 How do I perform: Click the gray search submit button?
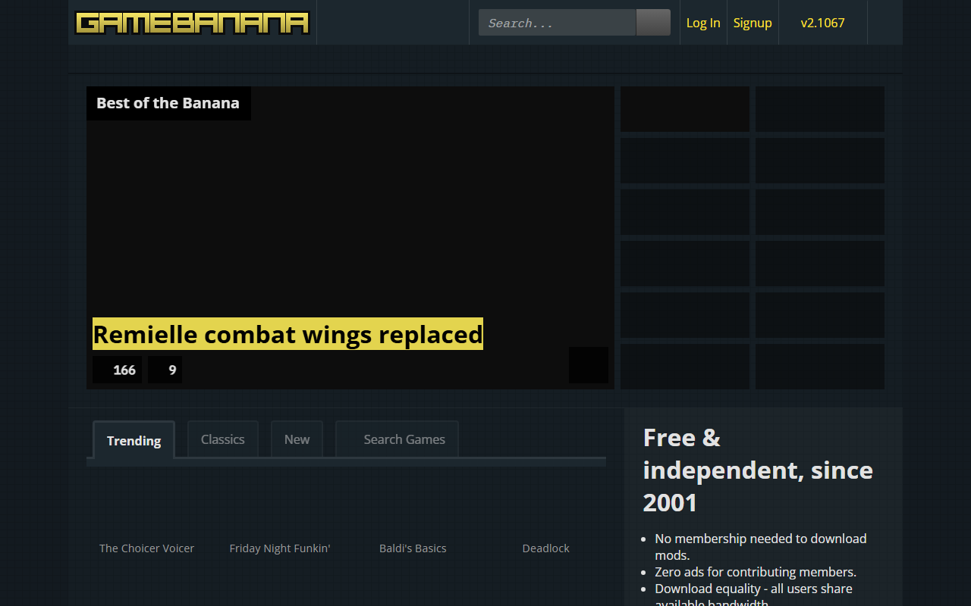[653, 23]
